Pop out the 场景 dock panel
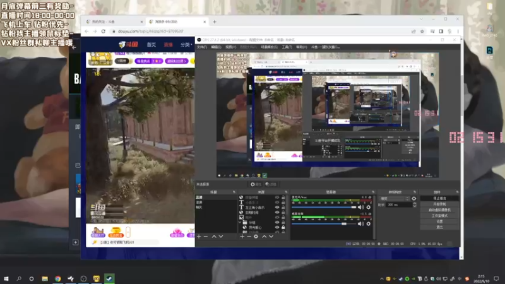505x284 pixels. 234,192
